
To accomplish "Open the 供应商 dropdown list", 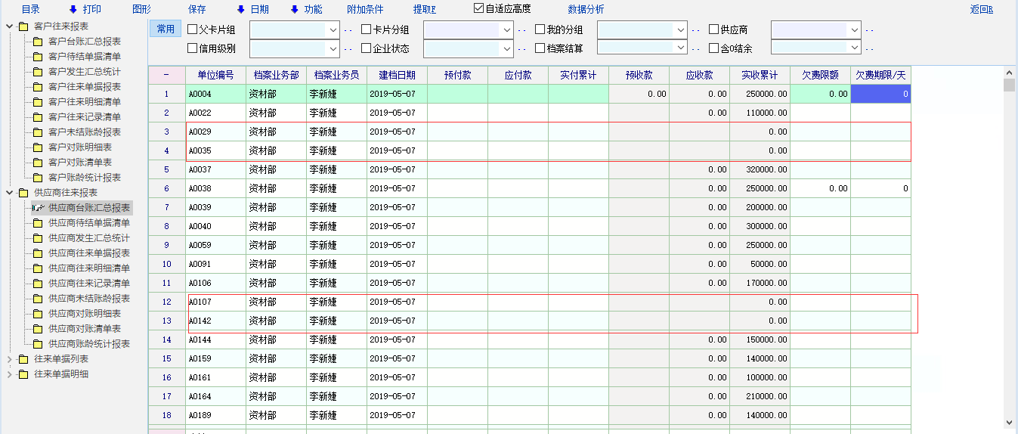I will click(x=854, y=30).
